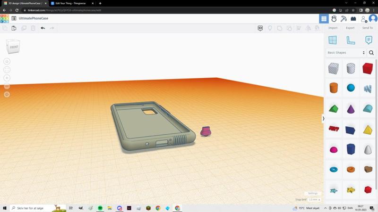Rename the design title UltimatePhoneCase

tap(34, 18)
